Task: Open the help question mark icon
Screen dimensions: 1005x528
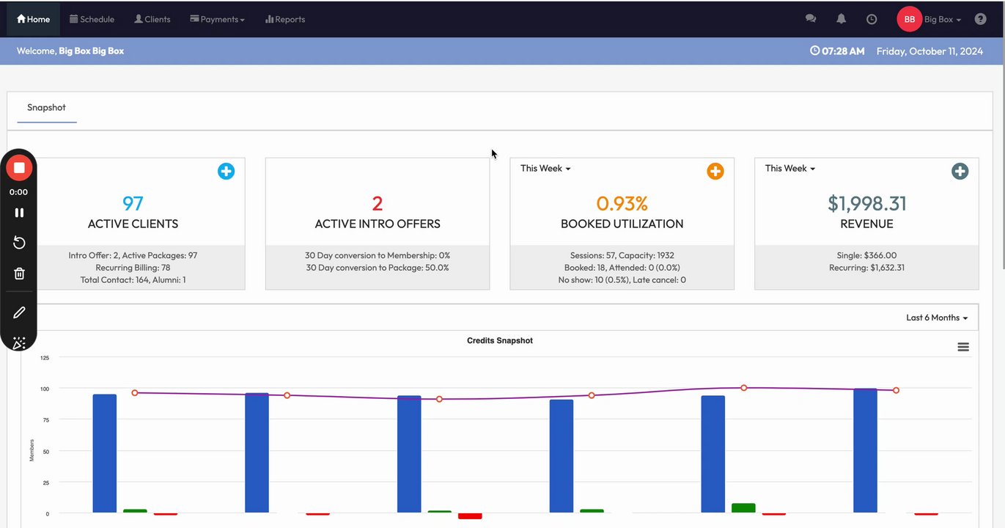Action: pos(980,19)
